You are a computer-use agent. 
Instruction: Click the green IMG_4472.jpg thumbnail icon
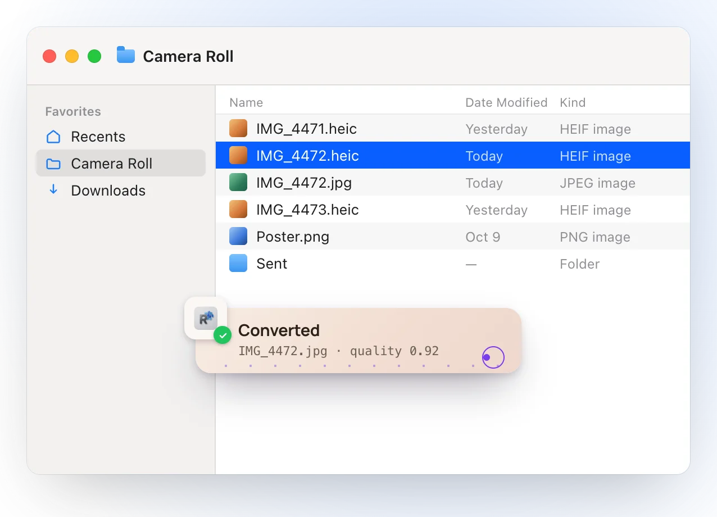(238, 183)
